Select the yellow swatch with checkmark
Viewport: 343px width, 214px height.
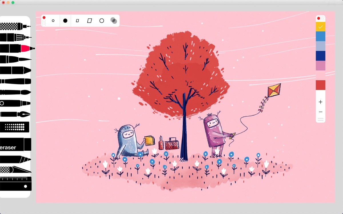coord(320,27)
